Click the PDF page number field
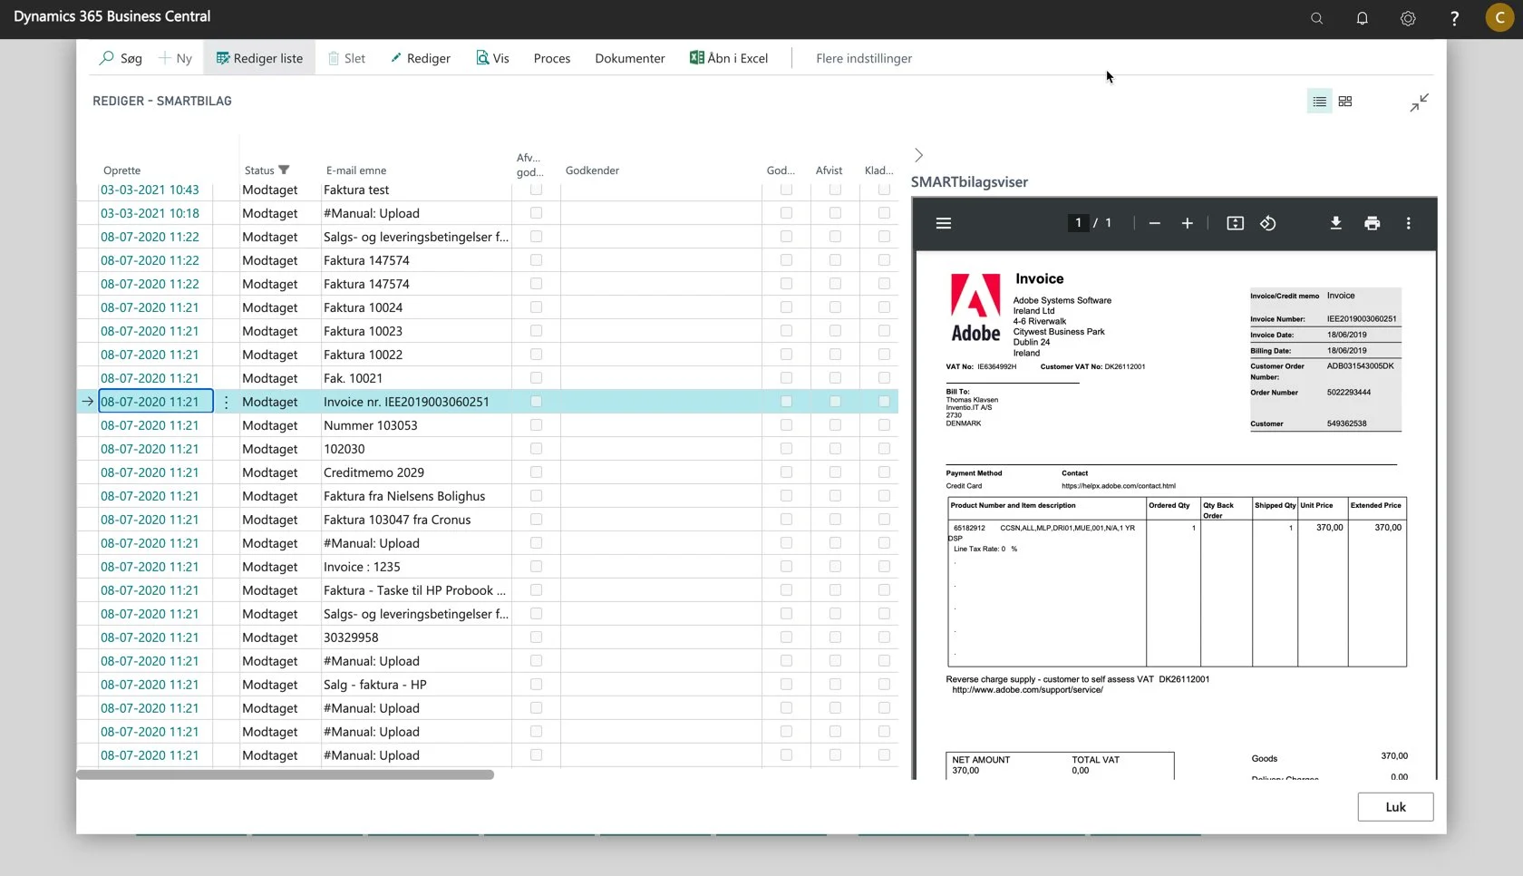This screenshot has width=1523, height=876. tap(1078, 223)
